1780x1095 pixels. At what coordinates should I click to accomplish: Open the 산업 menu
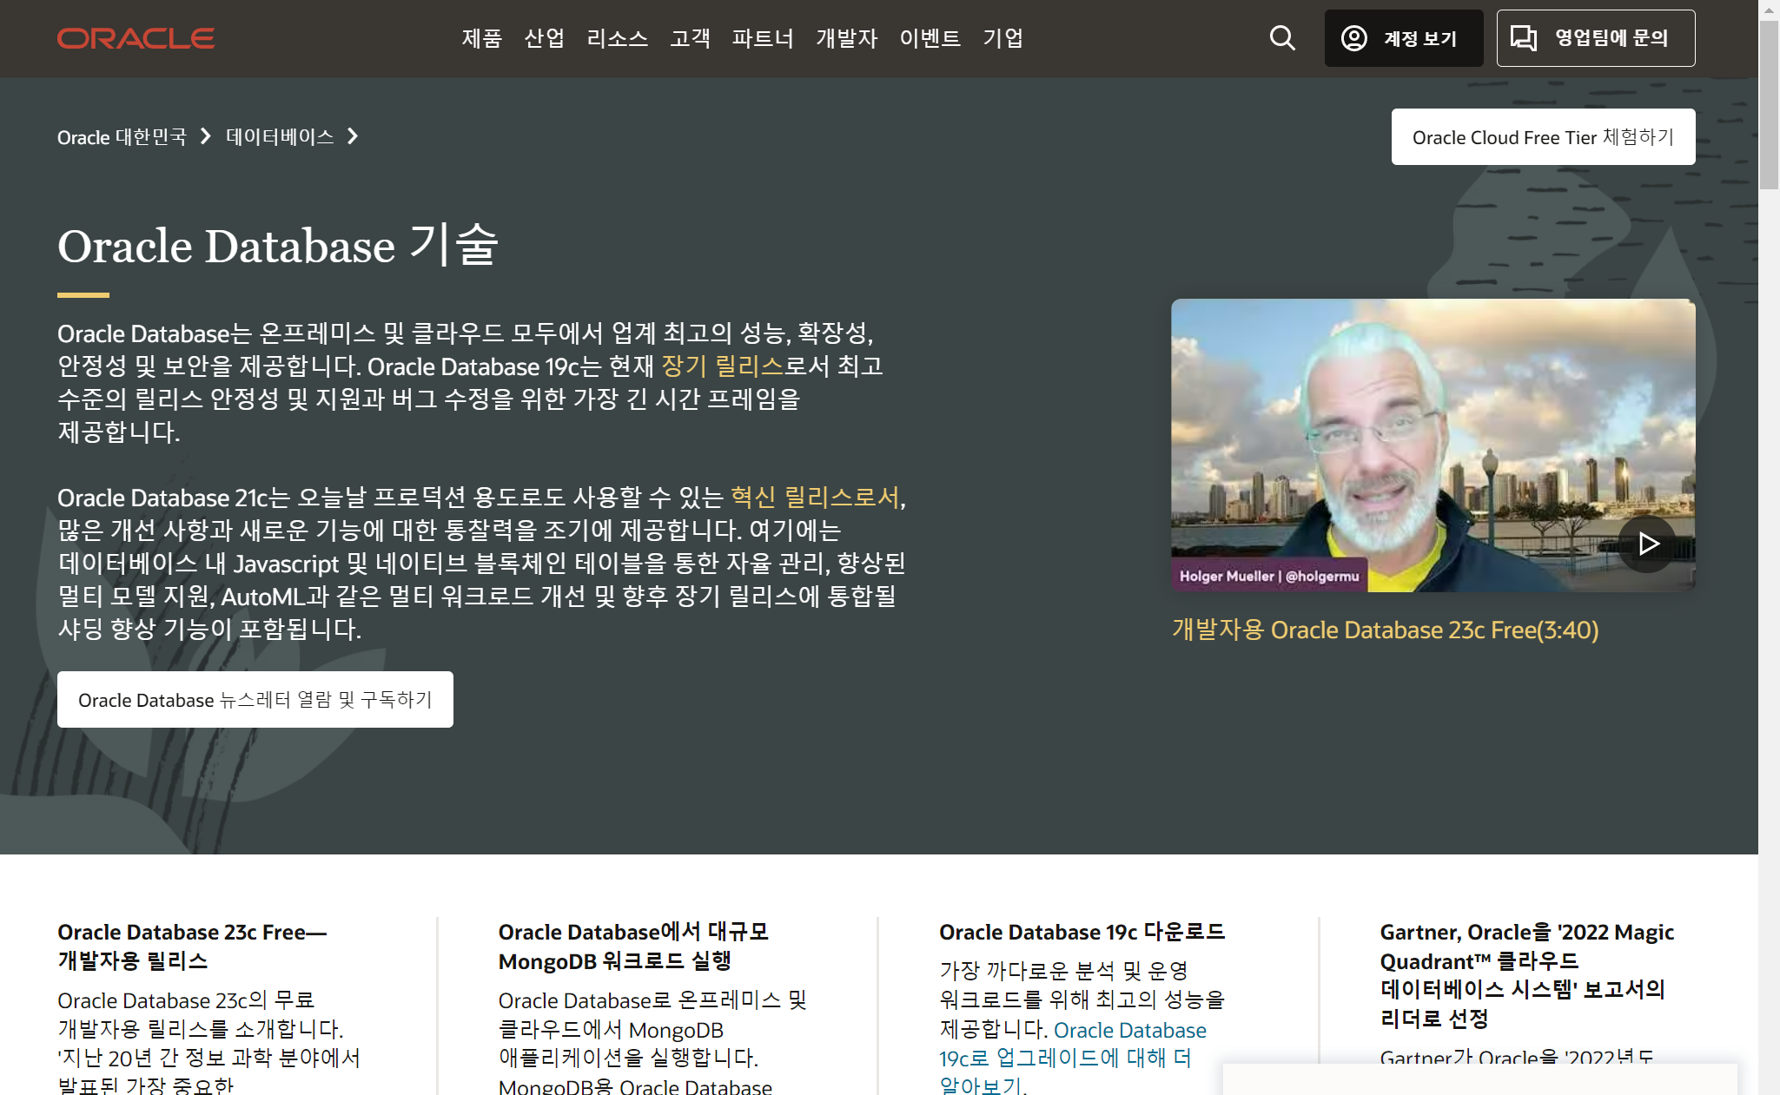[544, 38]
